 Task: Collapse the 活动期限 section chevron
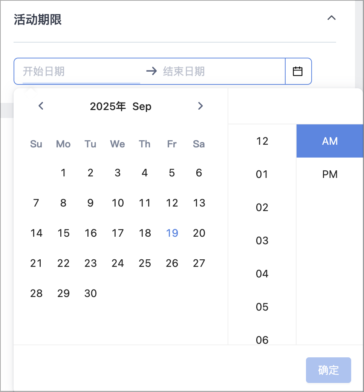332,18
